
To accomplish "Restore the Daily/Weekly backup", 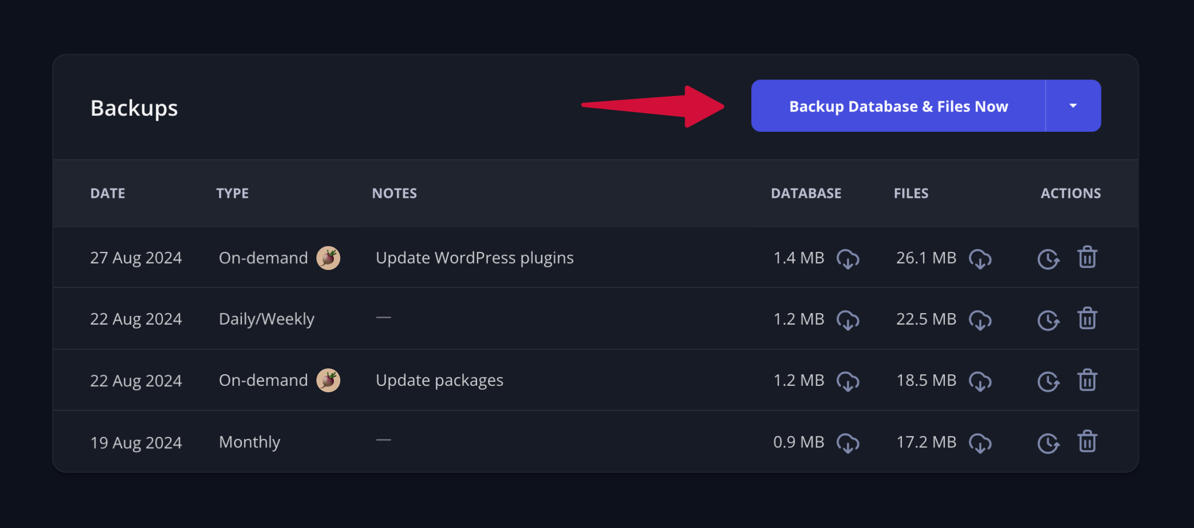I will [x=1048, y=320].
